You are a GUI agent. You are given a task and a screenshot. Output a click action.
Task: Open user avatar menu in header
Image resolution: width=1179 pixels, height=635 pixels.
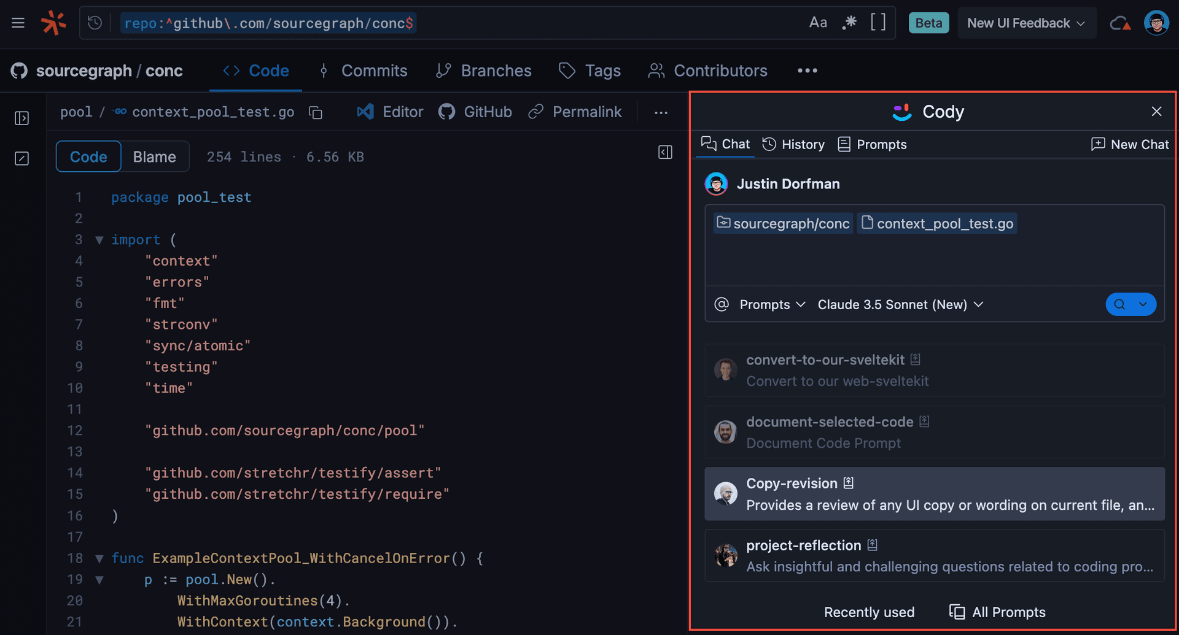pyautogui.click(x=1156, y=23)
